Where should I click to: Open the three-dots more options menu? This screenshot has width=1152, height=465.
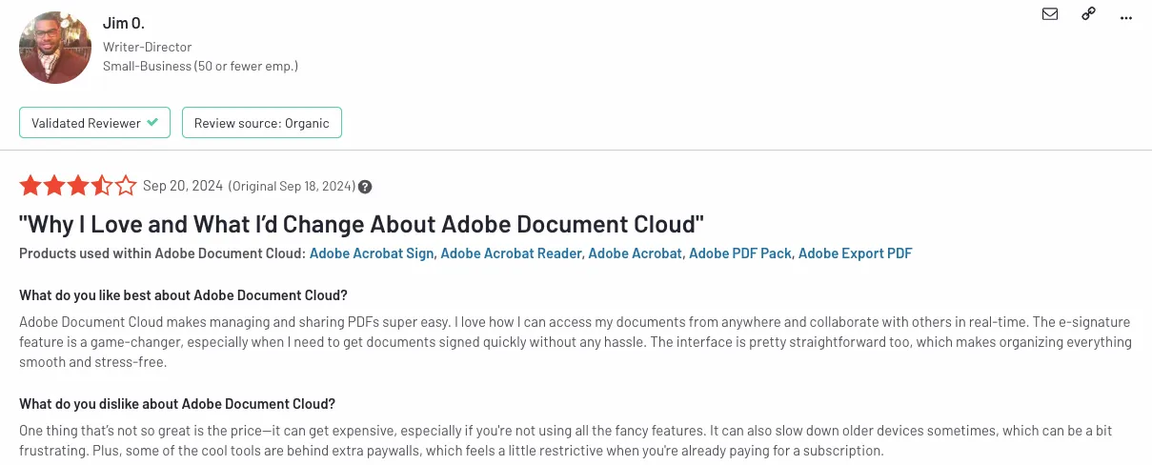point(1127,17)
